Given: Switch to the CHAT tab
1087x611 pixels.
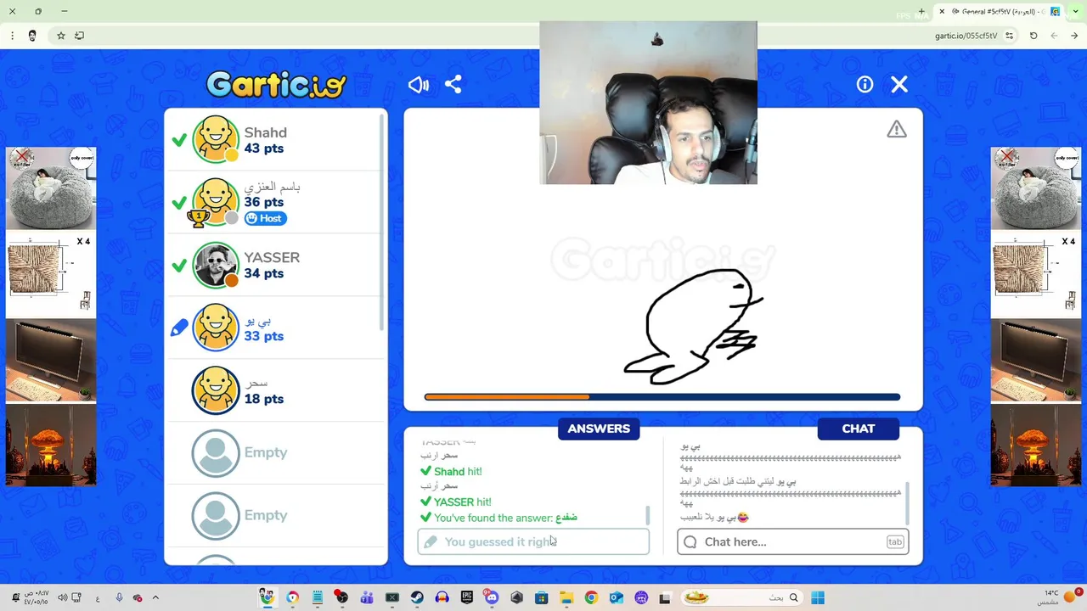Looking at the screenshot, I should 858,429.
